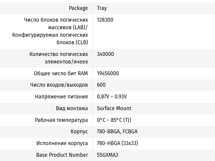Click the "Общее число бит RAM" label
This screenshot has width=215, height=161.
61,73
